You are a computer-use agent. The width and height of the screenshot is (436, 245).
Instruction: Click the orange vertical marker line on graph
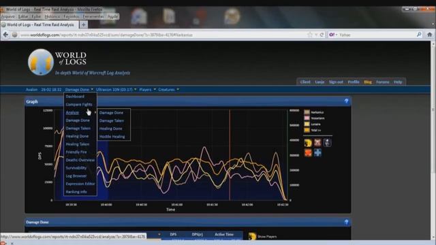[x=230, y=154]
